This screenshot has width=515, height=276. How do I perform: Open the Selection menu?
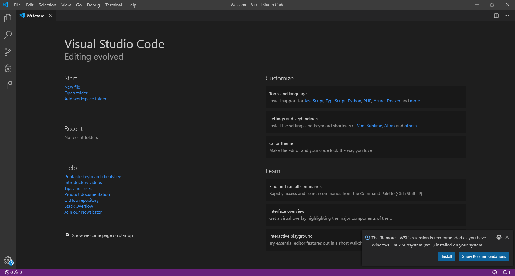click(47, 5)
